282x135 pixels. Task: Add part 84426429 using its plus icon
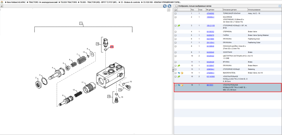[x=175, y=62]
